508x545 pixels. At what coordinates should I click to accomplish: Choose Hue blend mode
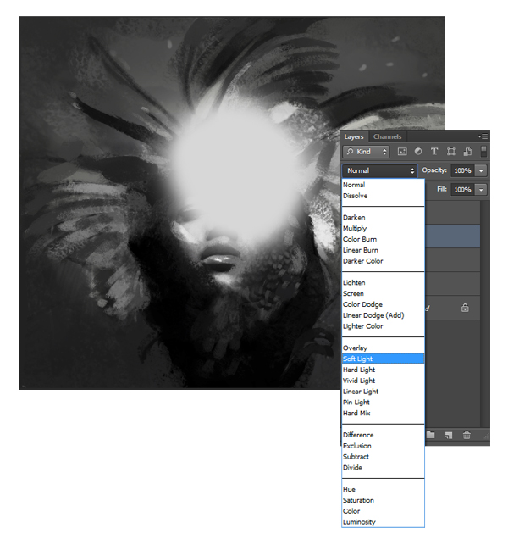(383, 489)
